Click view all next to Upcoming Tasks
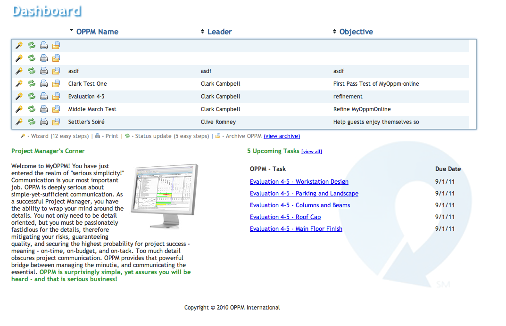 [x=311, y=152]
